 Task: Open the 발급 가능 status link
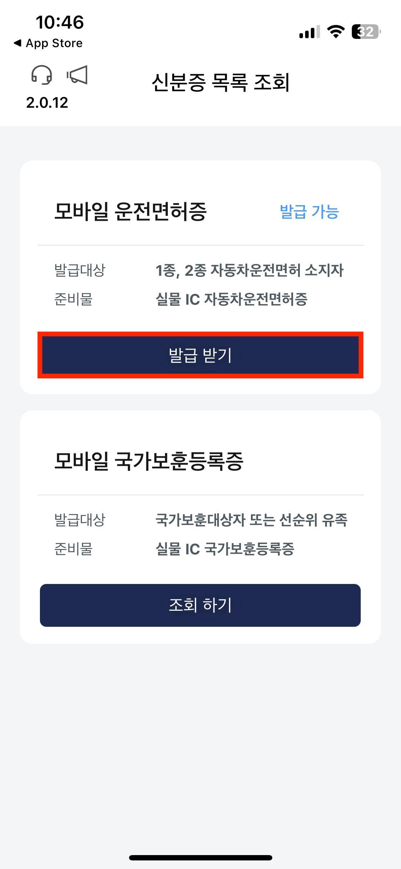(309, 212)
